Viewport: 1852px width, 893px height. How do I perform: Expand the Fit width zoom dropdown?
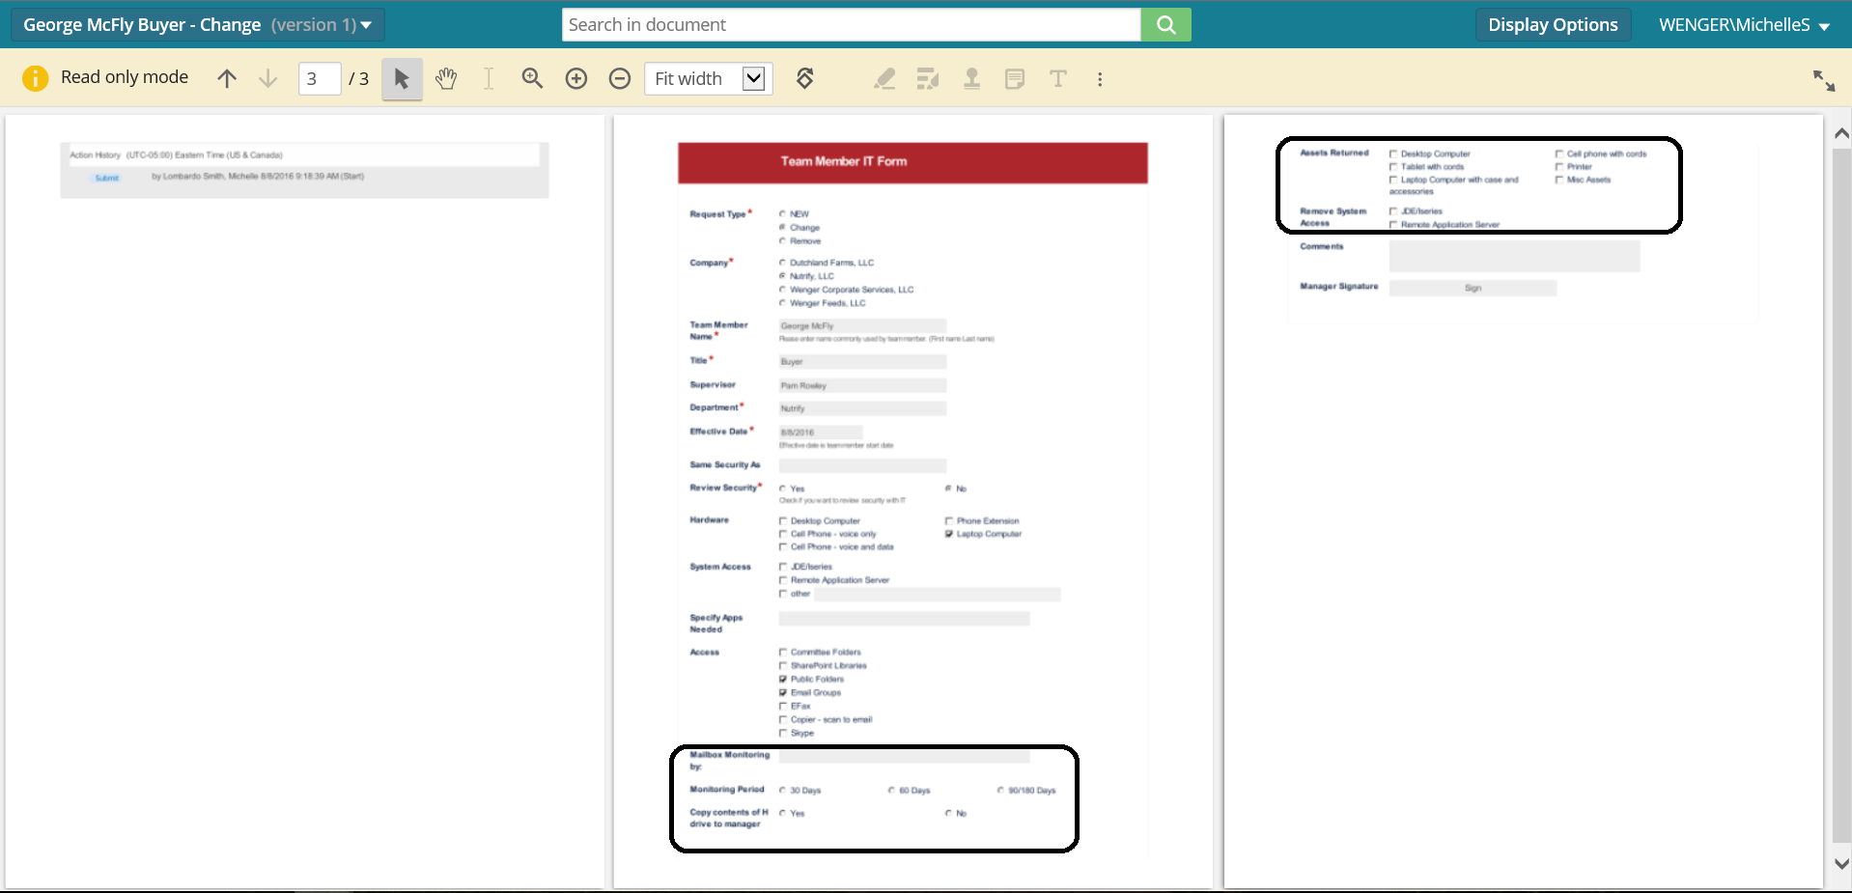754,79
